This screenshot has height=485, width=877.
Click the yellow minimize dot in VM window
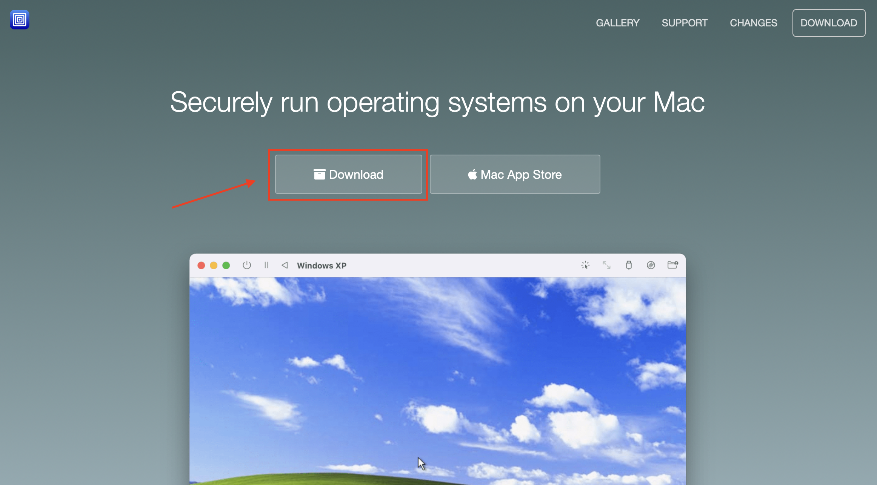coord(214,266)
